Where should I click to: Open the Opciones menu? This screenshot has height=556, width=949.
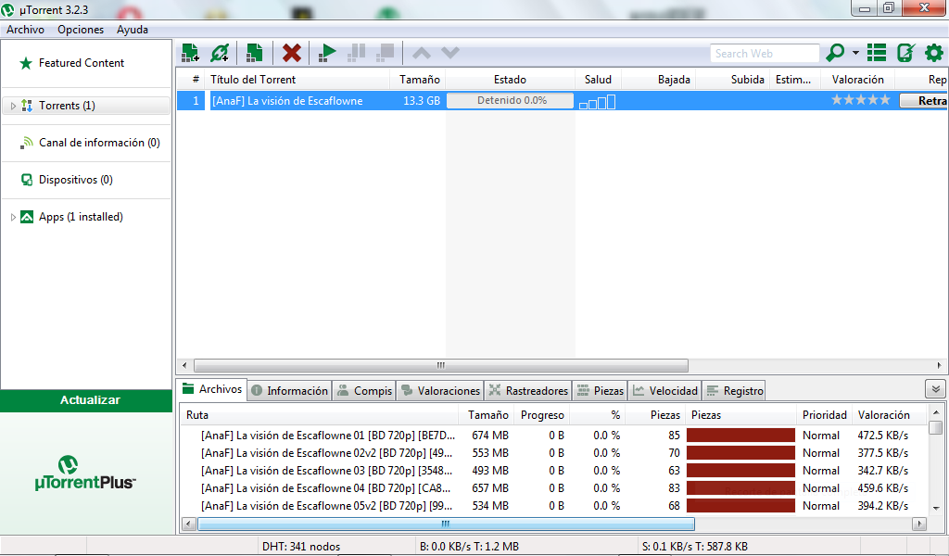pos(81,30)
